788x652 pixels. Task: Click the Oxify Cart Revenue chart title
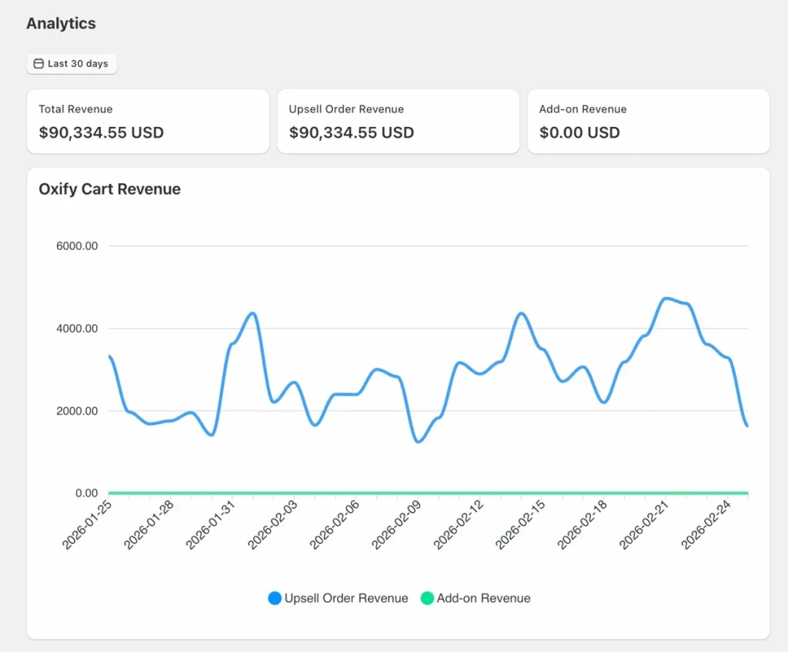(109, 189)
